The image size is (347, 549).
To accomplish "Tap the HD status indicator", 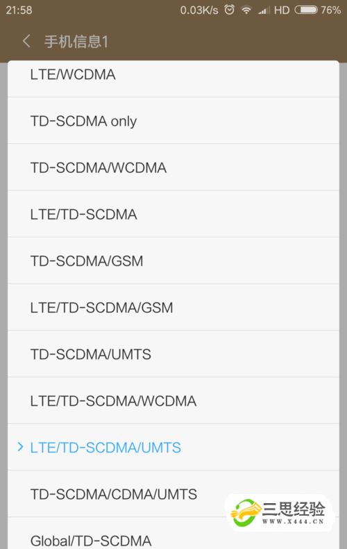I will tap(282, 10).
